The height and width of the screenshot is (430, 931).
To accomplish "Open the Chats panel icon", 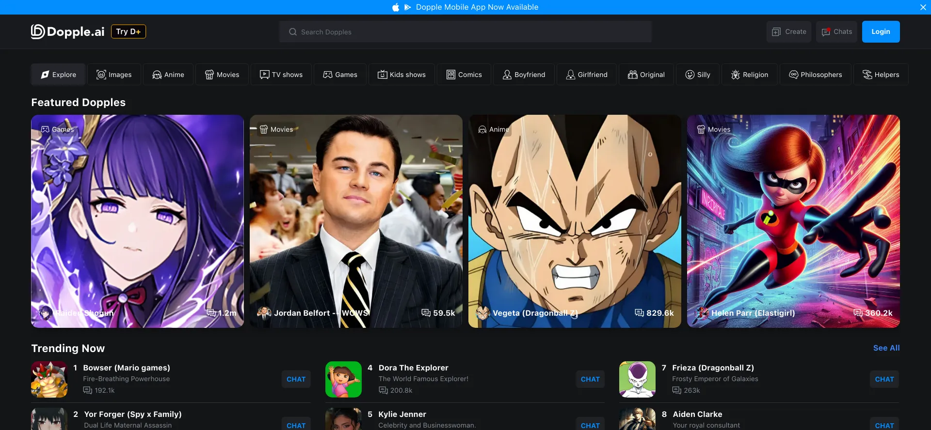I will [x=826, y=32].
